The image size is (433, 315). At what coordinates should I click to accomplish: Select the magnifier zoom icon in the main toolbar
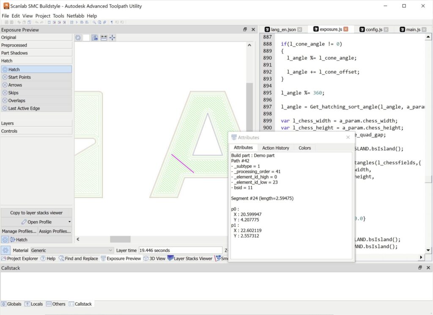tap(94, 22)
